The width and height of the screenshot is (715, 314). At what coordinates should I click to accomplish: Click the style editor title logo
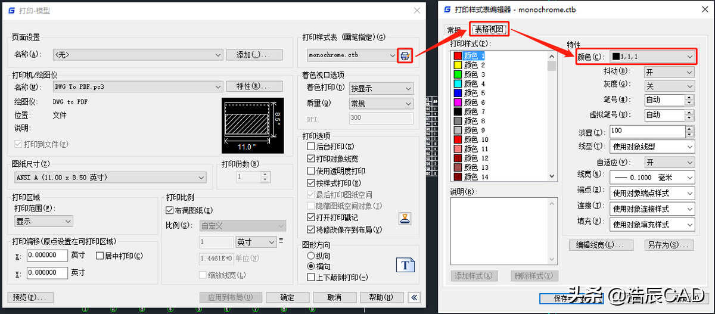447,10
